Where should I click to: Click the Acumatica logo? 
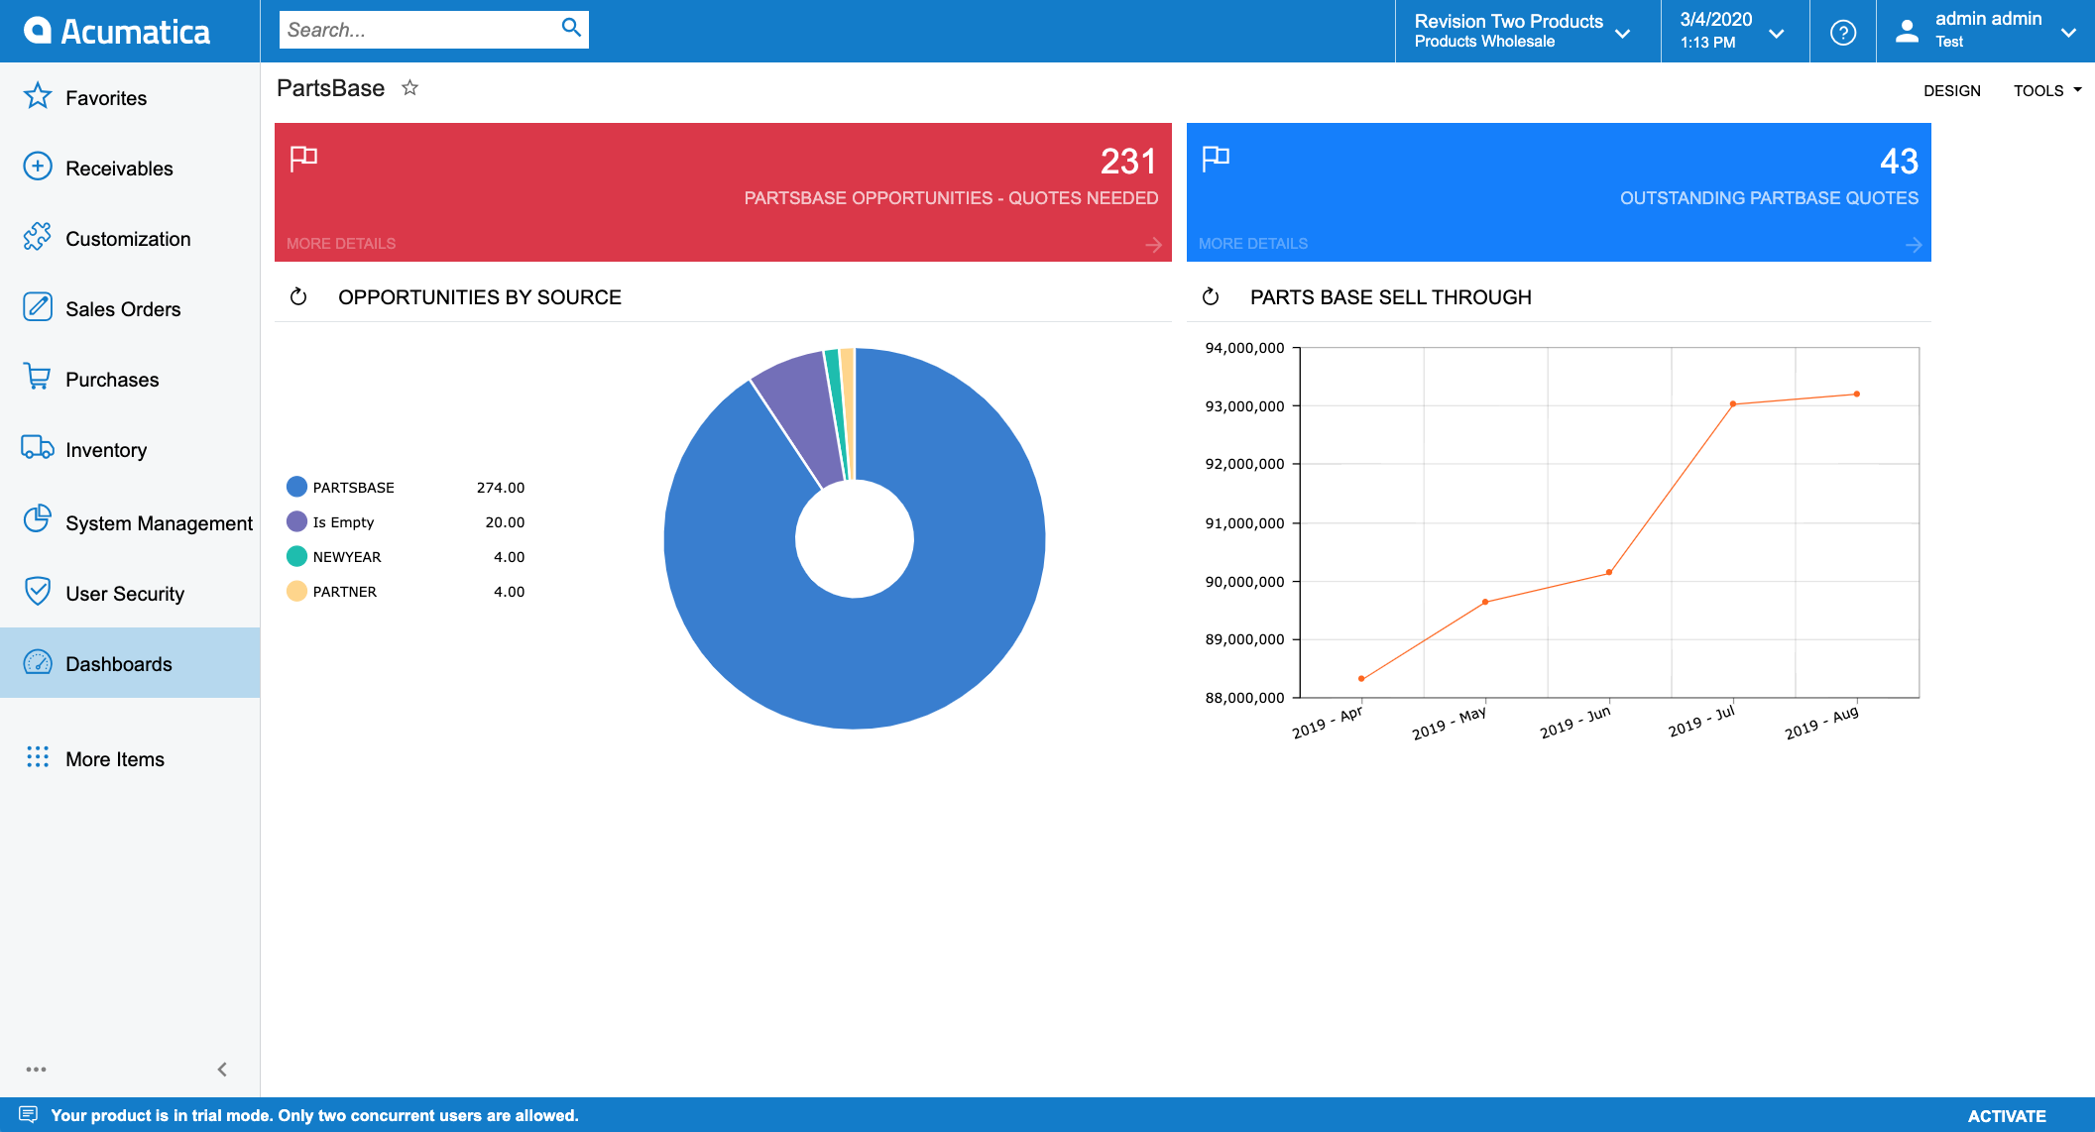(x=117, y=31)
